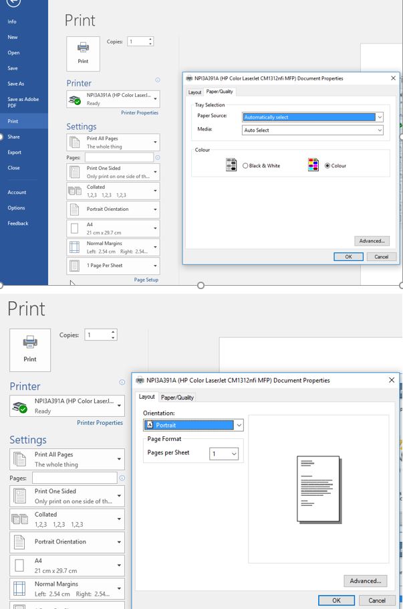The width and height of the screenshot is (403, 609).
Task: Open the Media Auto Select dropdown
Action: [x=313, y=130]
